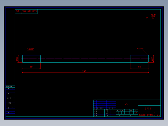Select the 1:1 scale cell in title block

click(136, 113)
